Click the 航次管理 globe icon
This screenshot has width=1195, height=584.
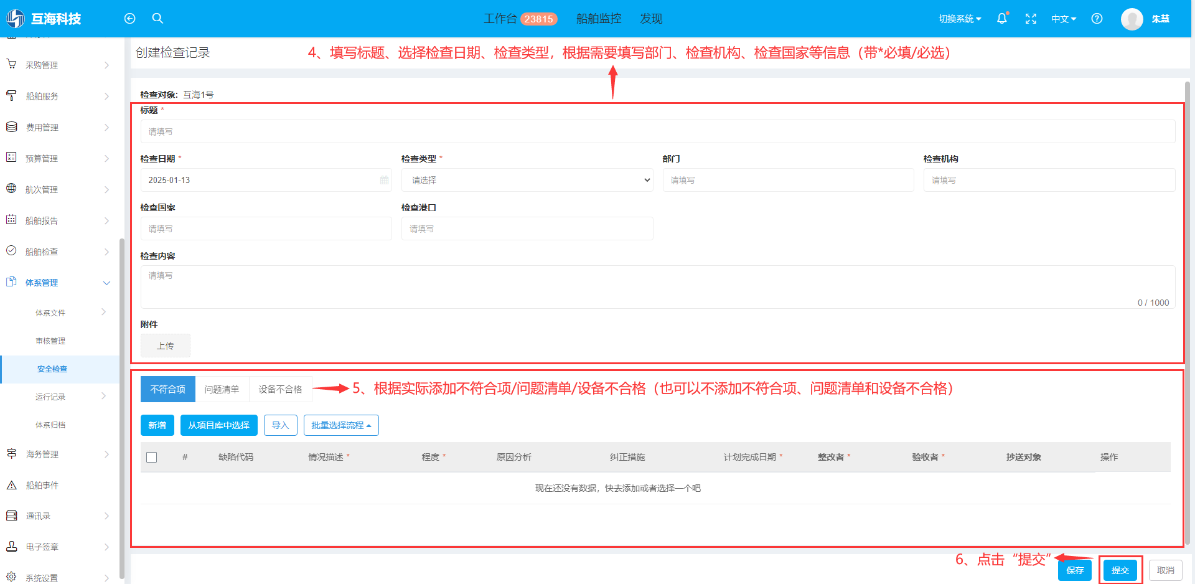[11, 189]
